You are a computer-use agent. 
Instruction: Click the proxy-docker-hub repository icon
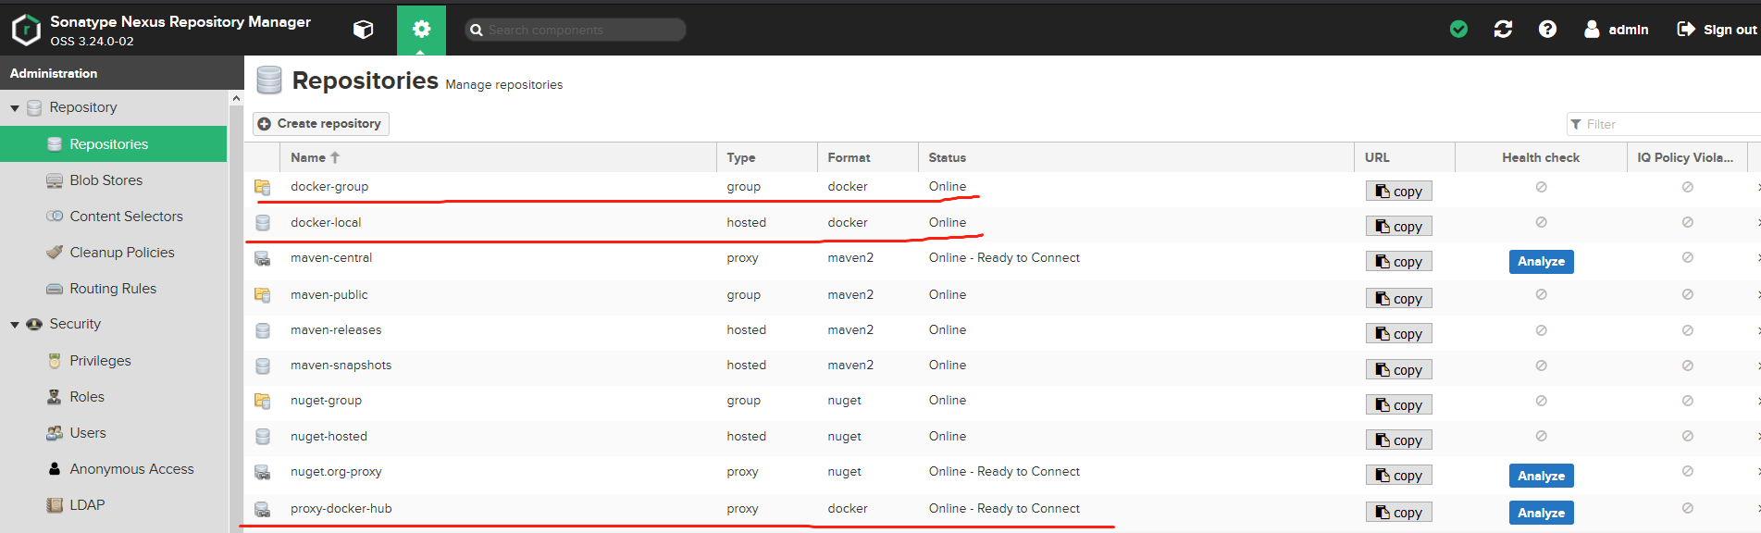click(263, 509)
